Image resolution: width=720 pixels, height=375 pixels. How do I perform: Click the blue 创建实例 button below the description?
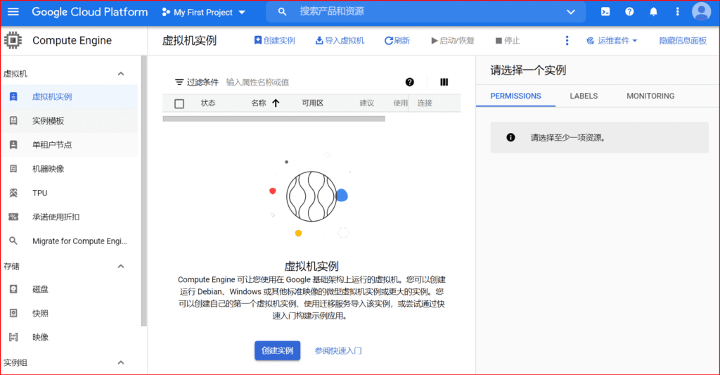pos(277,350)
